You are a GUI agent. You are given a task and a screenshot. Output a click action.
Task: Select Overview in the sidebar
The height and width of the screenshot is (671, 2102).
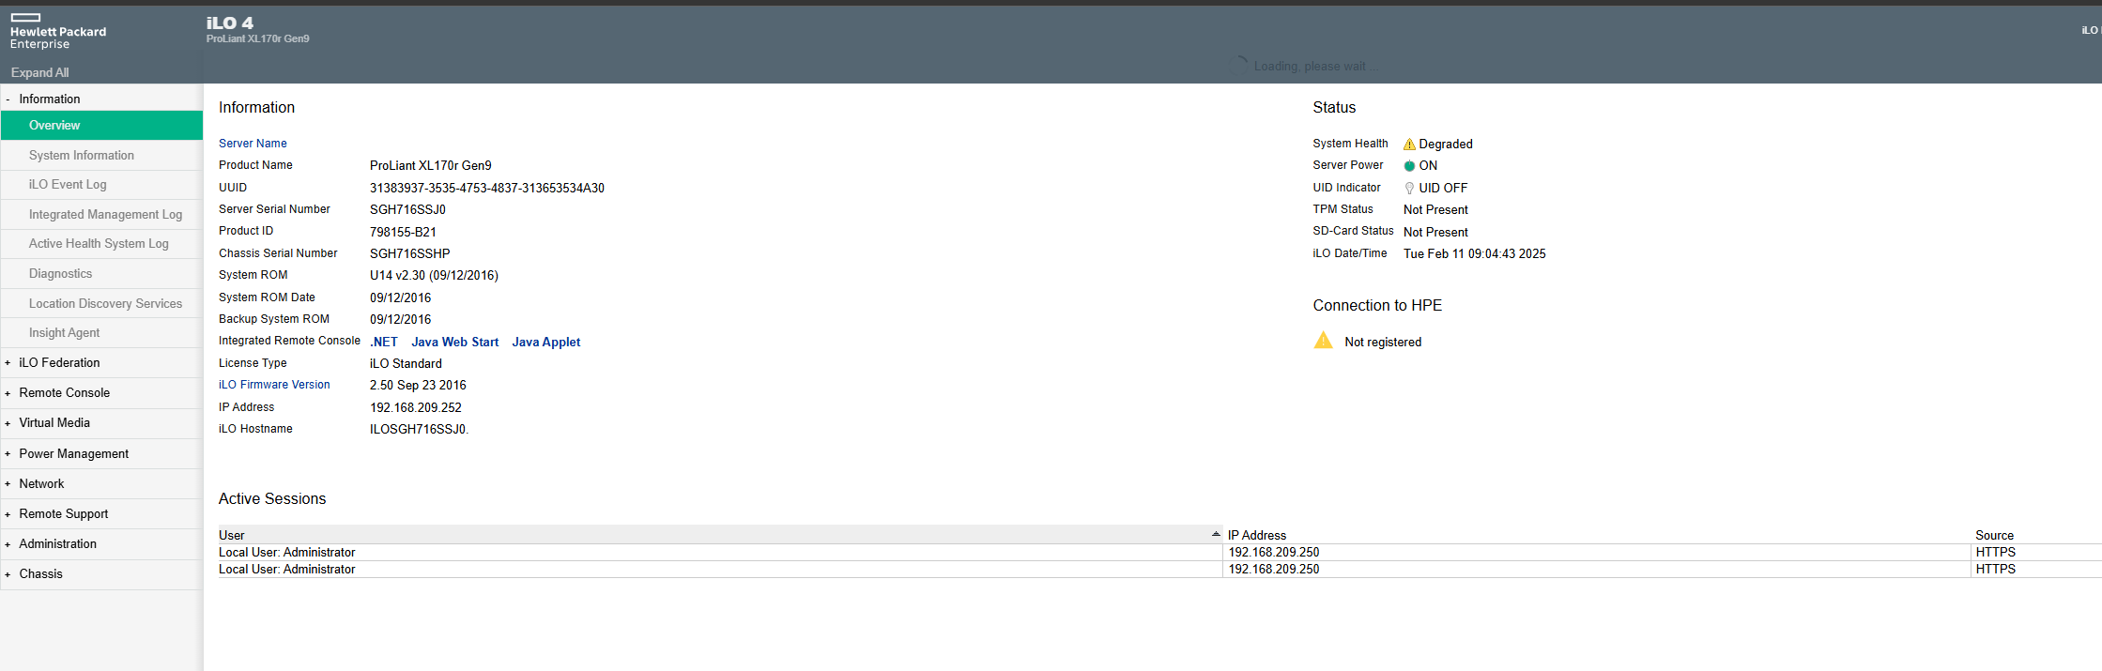click(x=101, y=125)
